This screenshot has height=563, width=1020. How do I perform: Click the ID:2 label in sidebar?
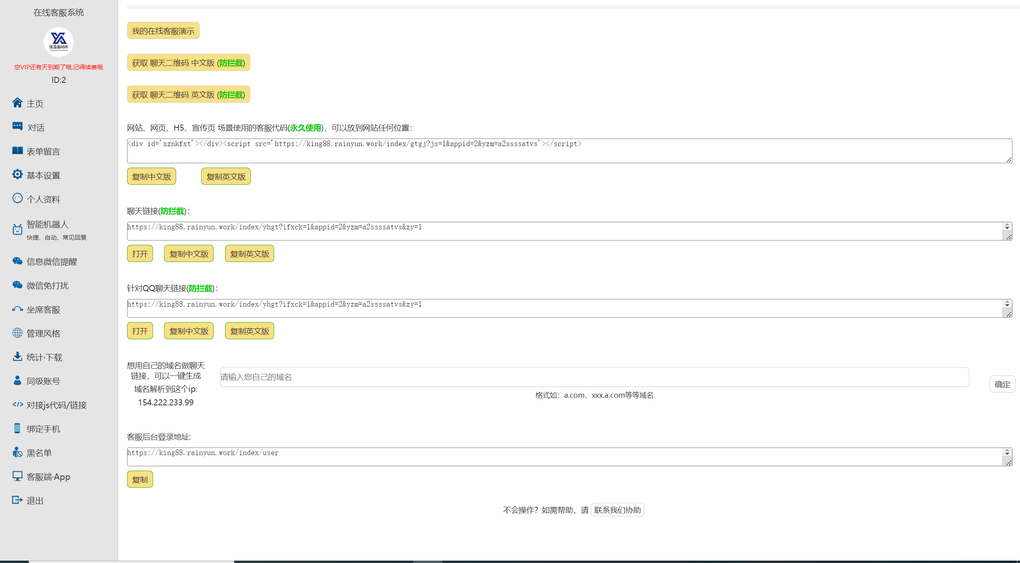click(x=59, y=80)
